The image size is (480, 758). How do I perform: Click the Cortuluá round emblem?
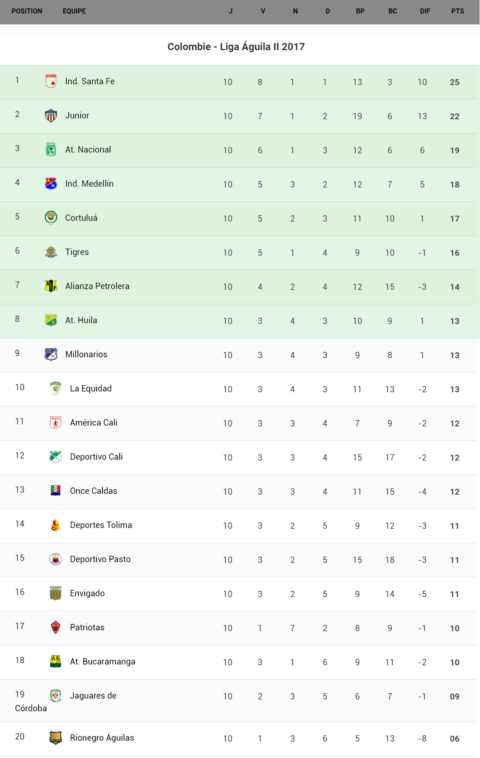51,218
